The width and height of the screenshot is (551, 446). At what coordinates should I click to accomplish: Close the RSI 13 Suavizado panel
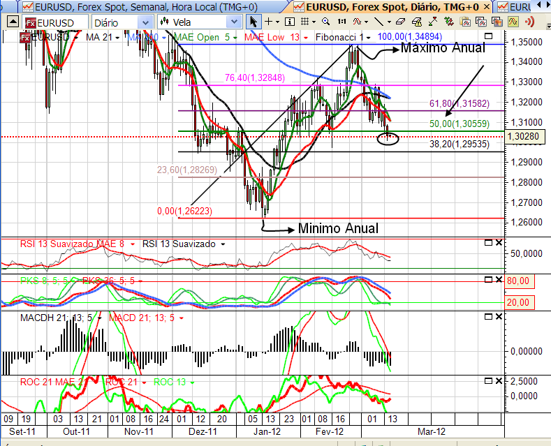pos(499,243)
